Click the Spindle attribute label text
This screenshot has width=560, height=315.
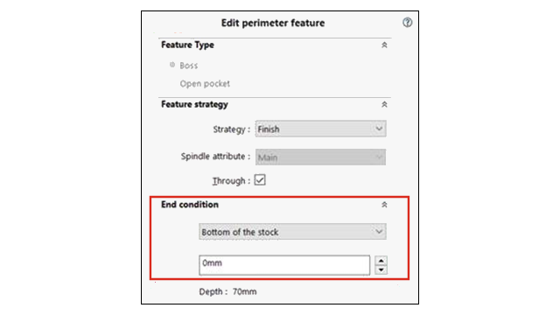(x=215, y=157)
